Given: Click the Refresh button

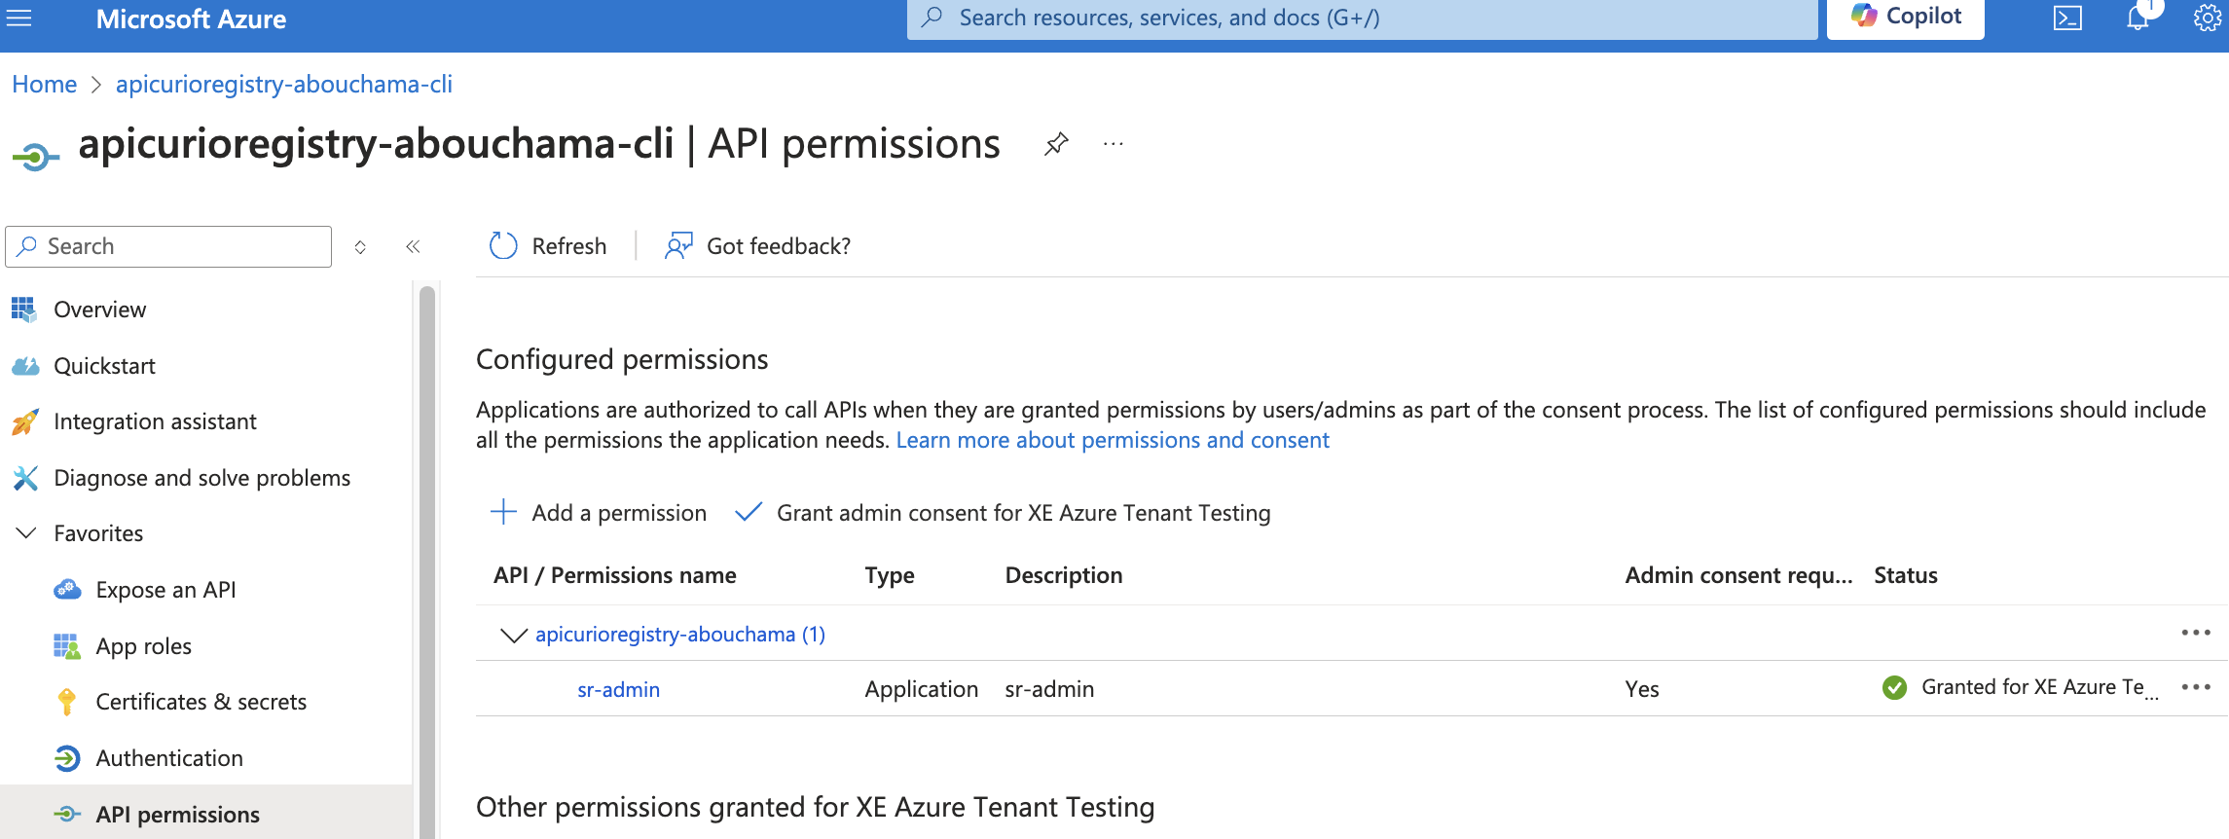Looking at the screenshot, I should [547, 246].
